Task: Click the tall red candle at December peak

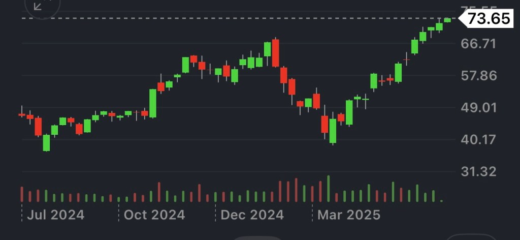Action: [276, 53]
